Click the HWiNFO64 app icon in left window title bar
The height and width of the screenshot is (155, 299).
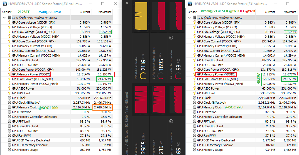click(x=4, y=4)
